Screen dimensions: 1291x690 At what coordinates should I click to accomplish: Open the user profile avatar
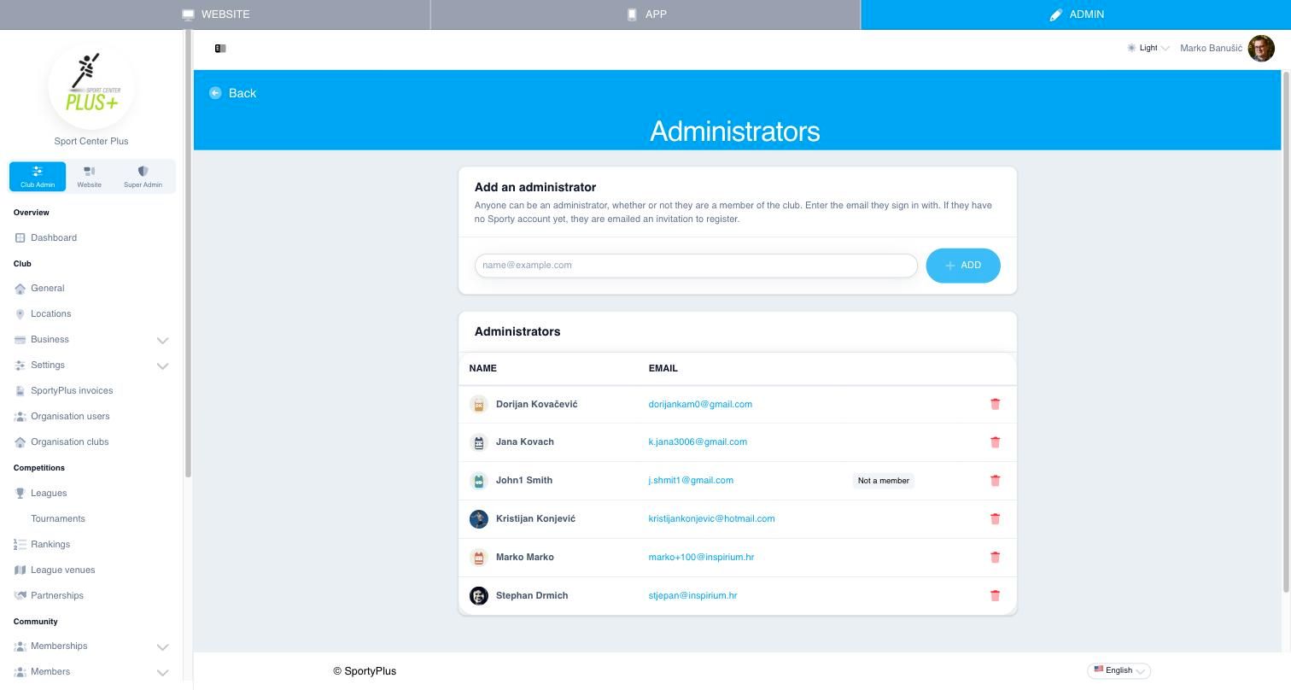(1261, 49)
